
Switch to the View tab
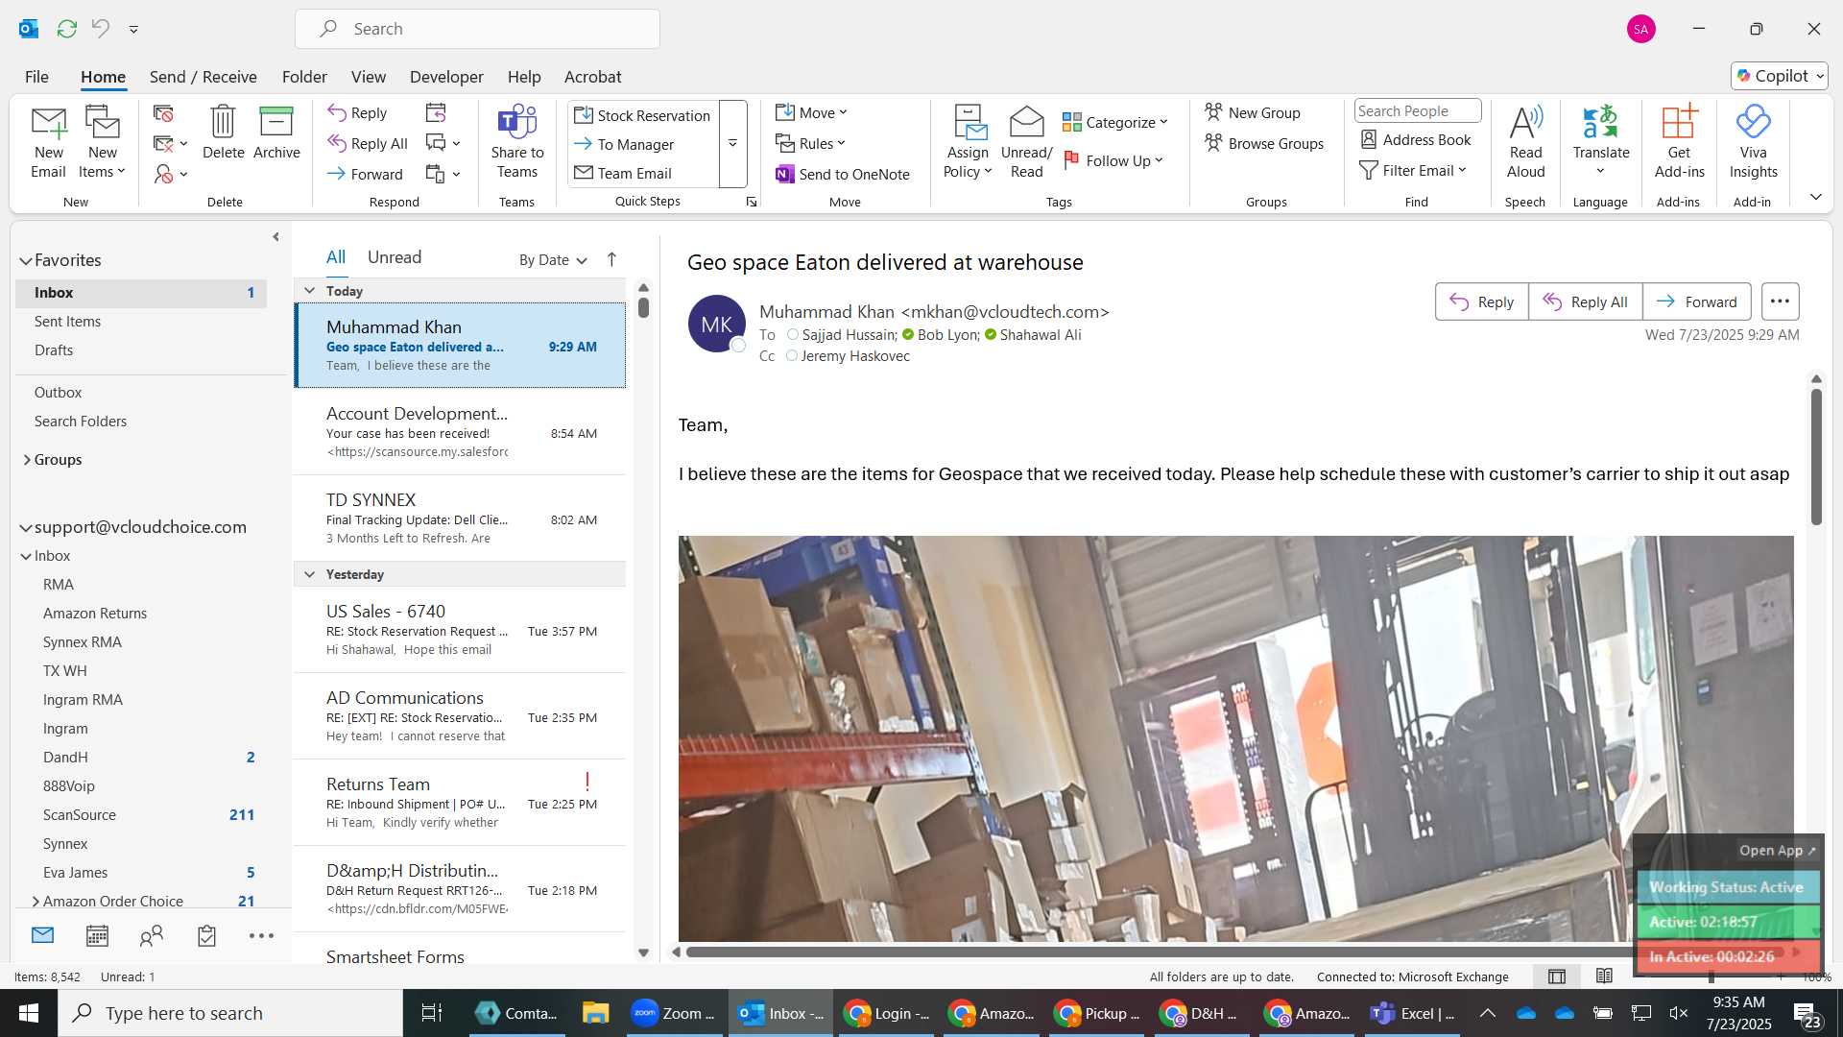pos(369,77)
